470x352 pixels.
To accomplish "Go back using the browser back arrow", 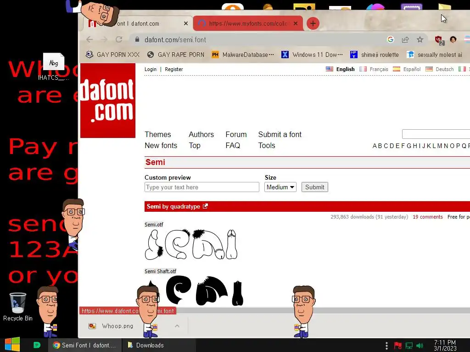I will tap(90, 39).
